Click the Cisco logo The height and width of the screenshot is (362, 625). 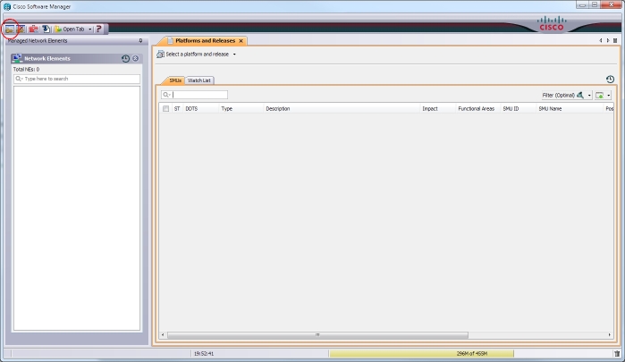coord(552,23)
